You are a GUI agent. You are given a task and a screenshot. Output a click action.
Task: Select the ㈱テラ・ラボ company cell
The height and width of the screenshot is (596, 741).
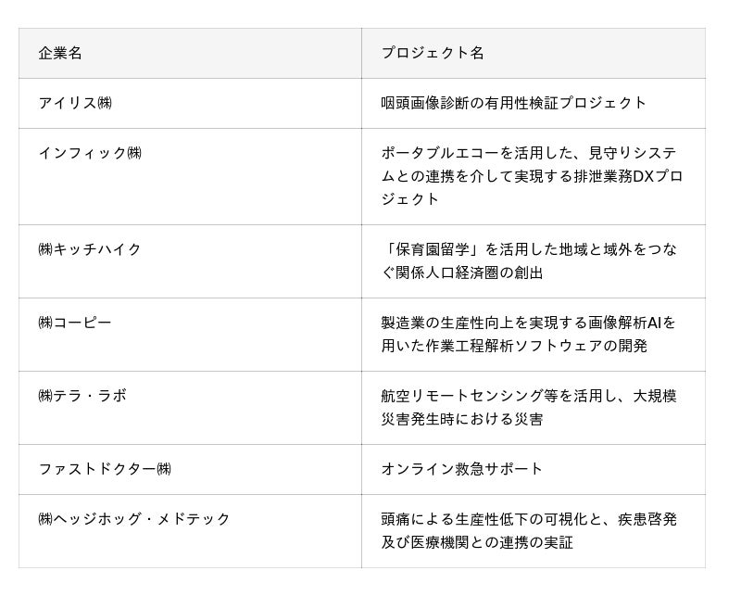82,397
